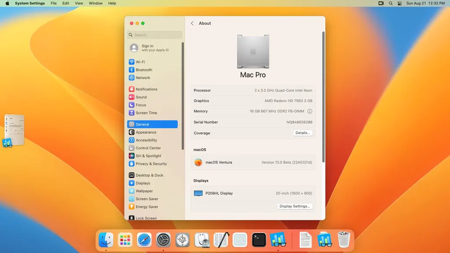Viewport: 450px width, 253px height.
Task: Select Displays in the sidebar
Action: click(x=152, y=183)
